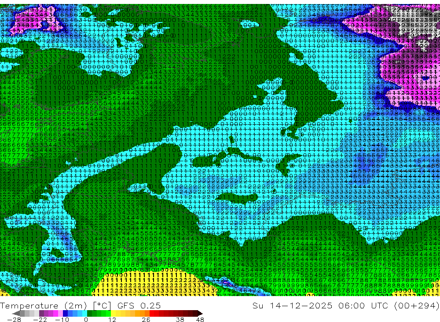440x322 pixels.
Task: Select the dark purple swatch above -22
Action: (x=41, y=313)
